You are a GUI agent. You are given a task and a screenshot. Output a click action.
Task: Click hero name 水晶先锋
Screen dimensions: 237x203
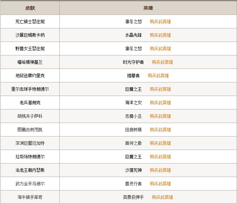(134, 35)
